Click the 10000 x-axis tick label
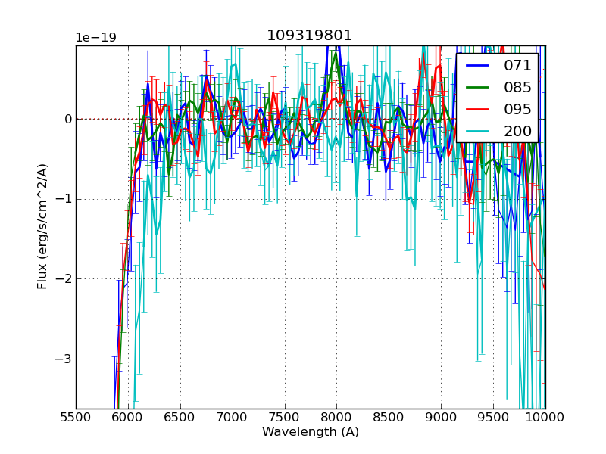Viewport: 606px width, 454px height. point(545,417)
